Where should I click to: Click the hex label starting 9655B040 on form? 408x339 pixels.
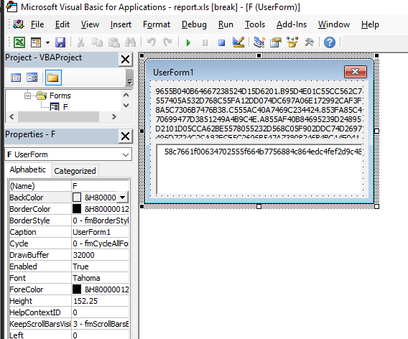259,112
